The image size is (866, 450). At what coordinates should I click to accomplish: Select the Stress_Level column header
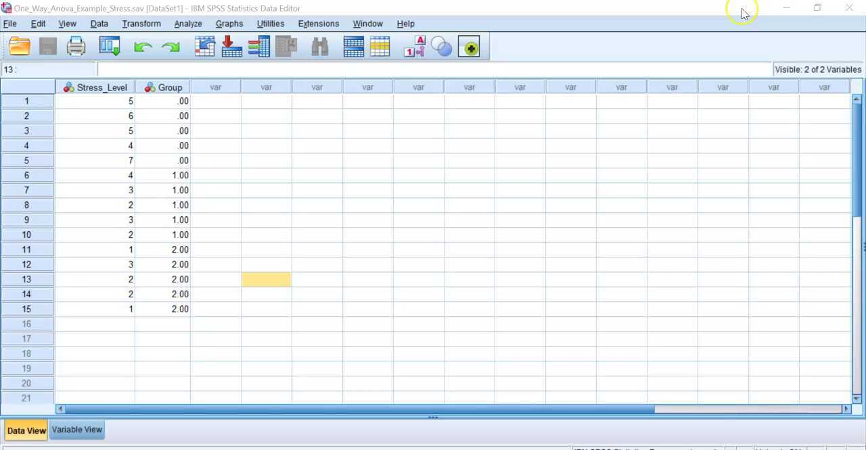point(95,86)
